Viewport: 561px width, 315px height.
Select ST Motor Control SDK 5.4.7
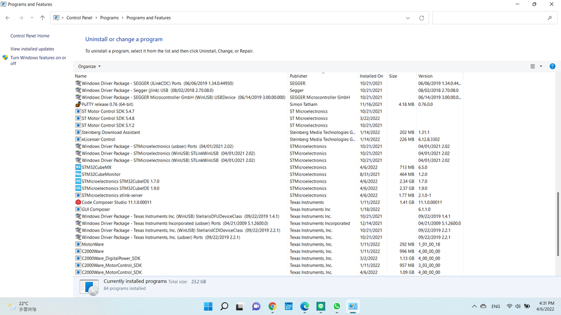click(x=268, y=112)
